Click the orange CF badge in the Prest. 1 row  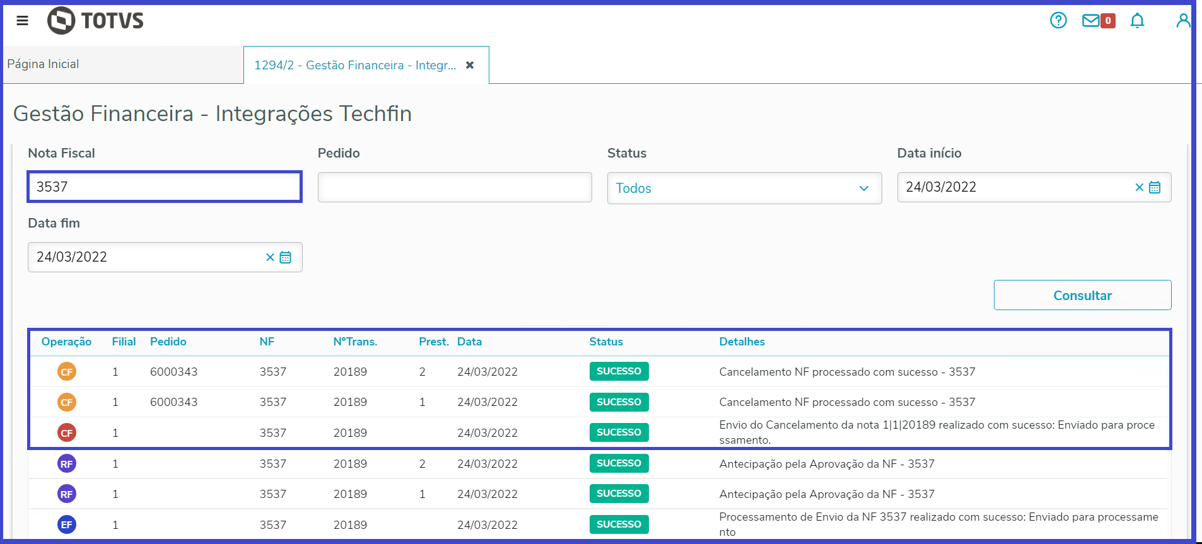(67, 402)
